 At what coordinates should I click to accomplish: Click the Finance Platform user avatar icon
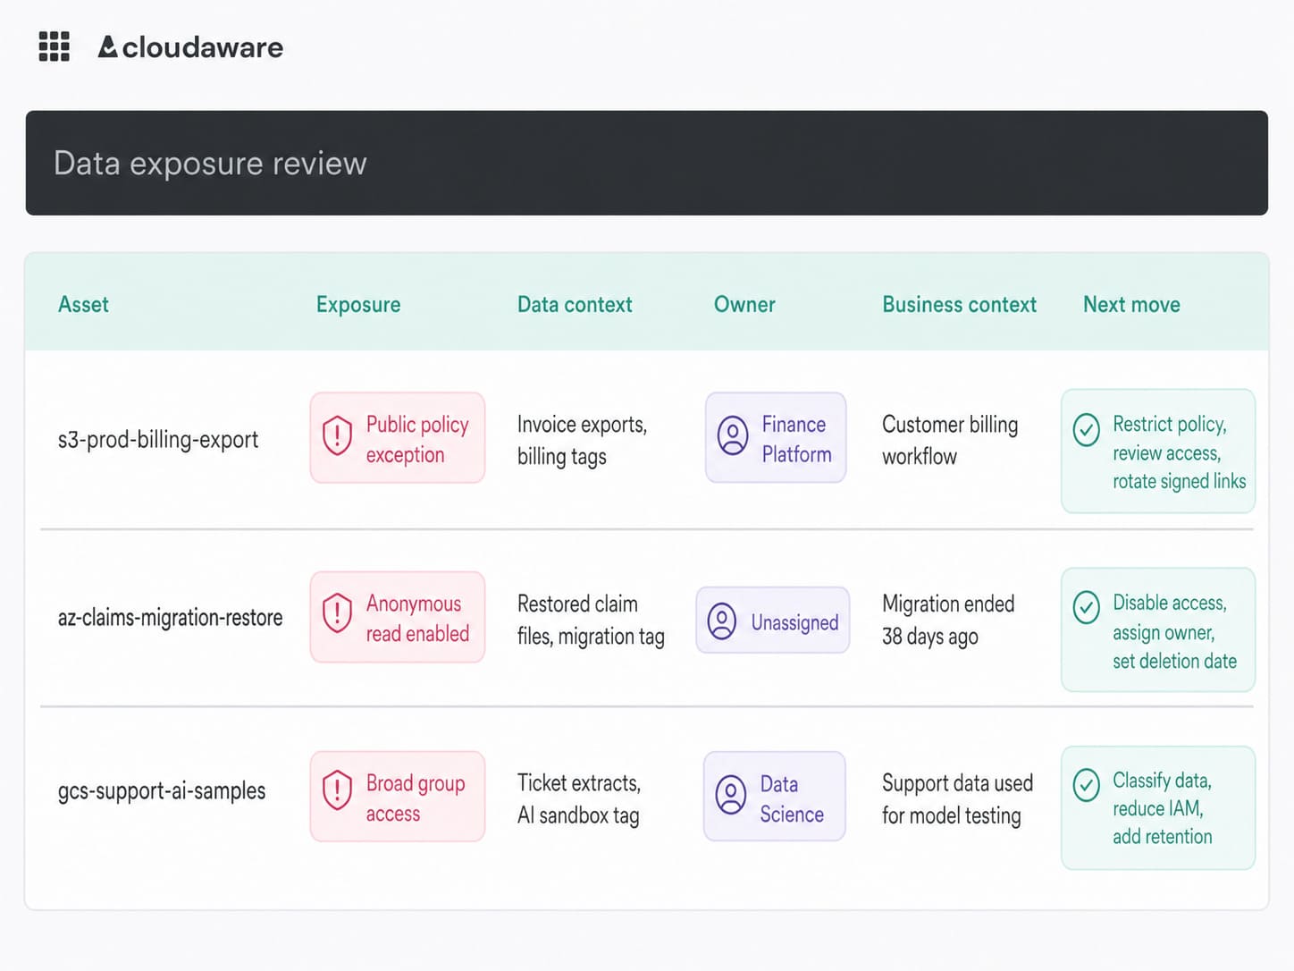[x=733, y=435]
